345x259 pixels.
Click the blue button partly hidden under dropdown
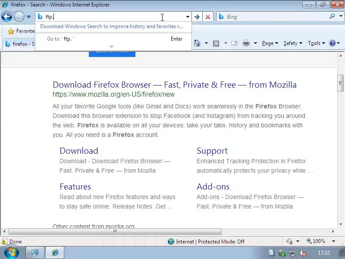112,54
